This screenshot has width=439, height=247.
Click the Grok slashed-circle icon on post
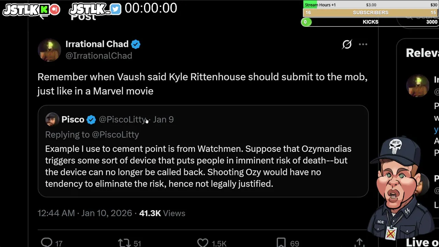coord(347,44)
